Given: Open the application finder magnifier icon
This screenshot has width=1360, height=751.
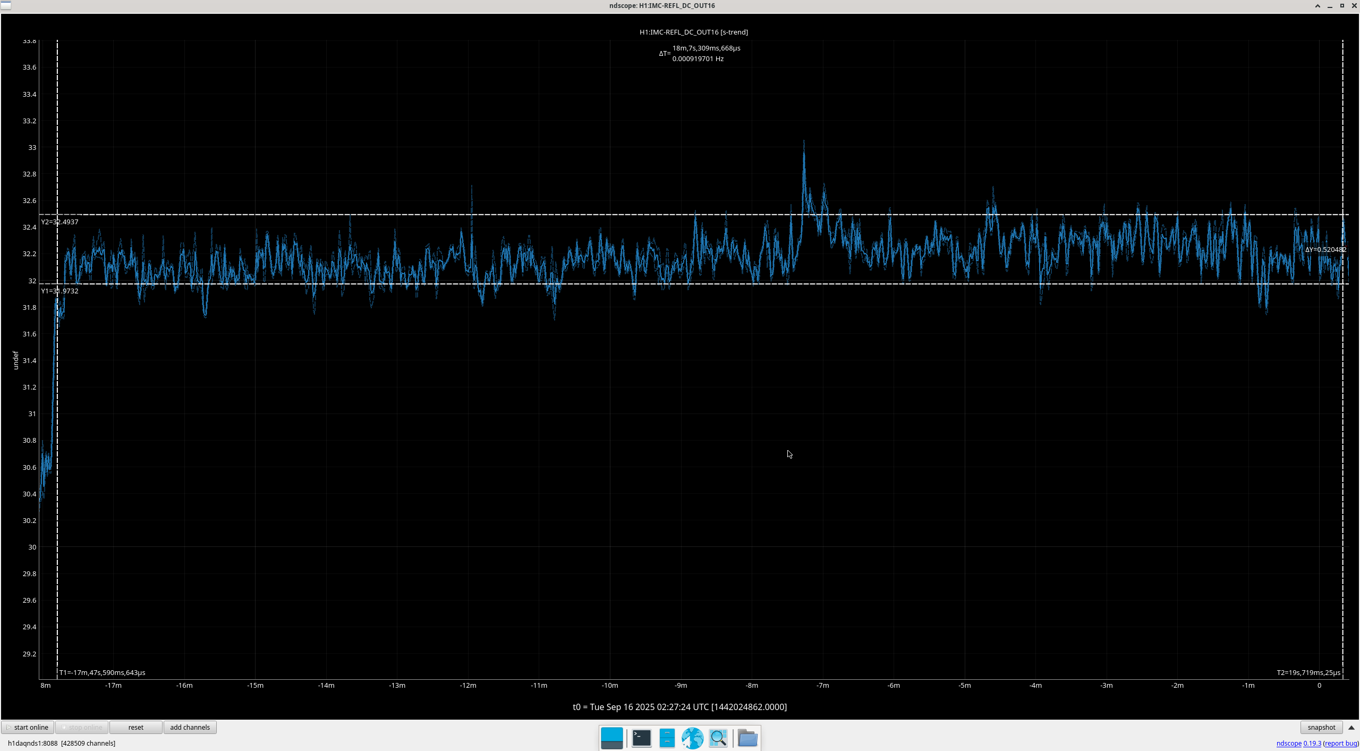Looking at the screenshot, I should point(718,738).
